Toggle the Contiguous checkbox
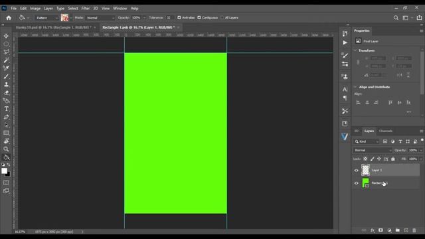Viewport: 425px width, 239px height. click(x=199, y=18)
